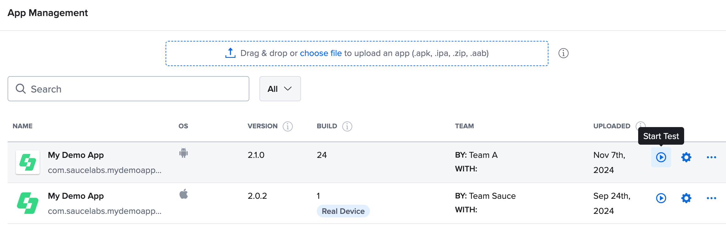Screen dimensions: 726x234
Task: Start test for iOS My Demo App
Action: coord(661,198)
